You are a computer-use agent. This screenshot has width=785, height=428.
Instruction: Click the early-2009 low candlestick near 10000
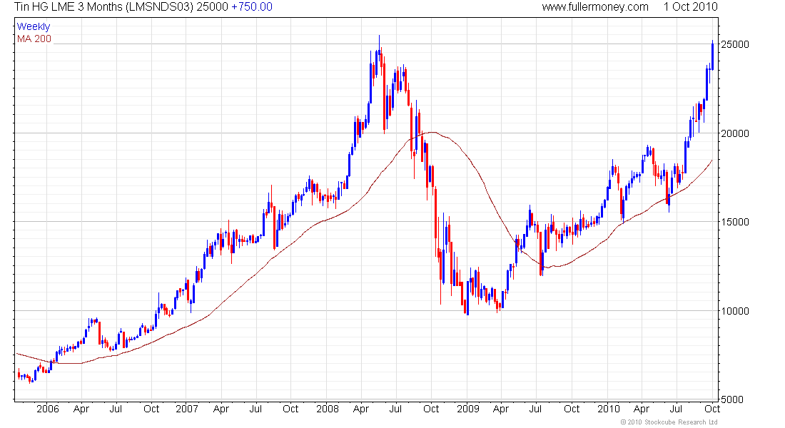point(467,298)
